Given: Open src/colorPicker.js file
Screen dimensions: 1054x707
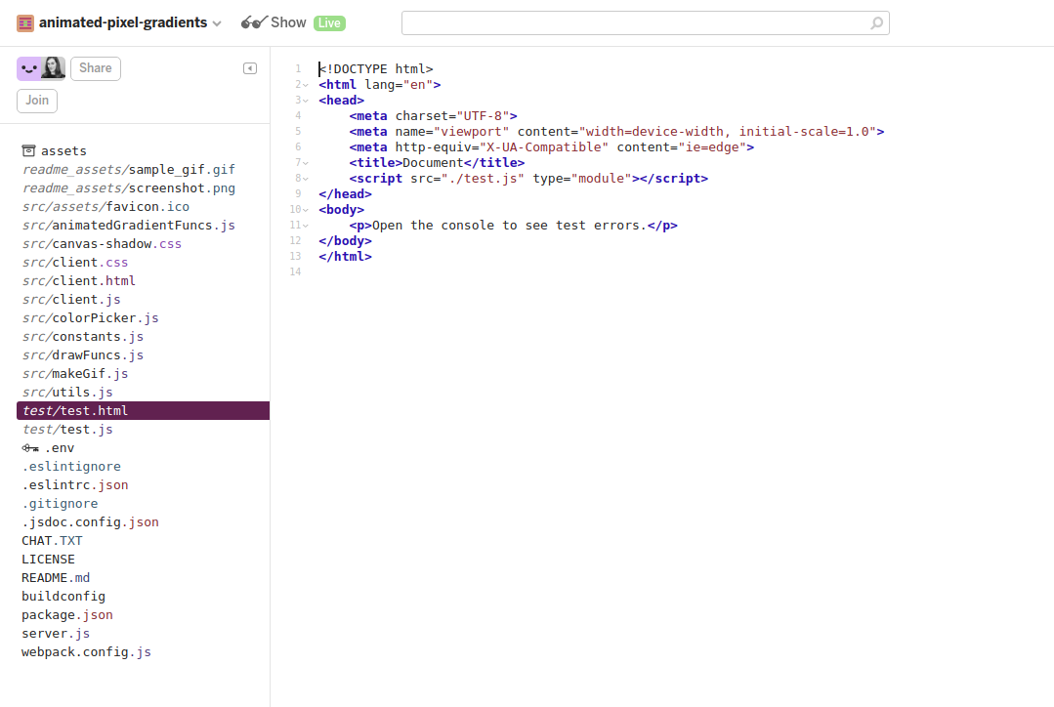Looking at the screenshot, I should pyautogui.click(x=90, y=318).
